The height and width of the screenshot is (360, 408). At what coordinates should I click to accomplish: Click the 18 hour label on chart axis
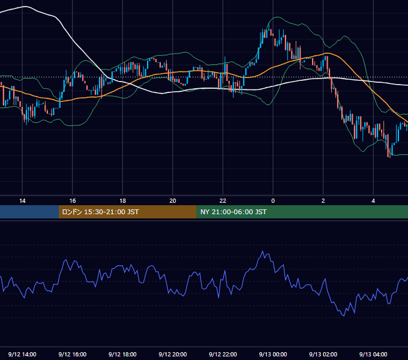click(x=122, y=201)
